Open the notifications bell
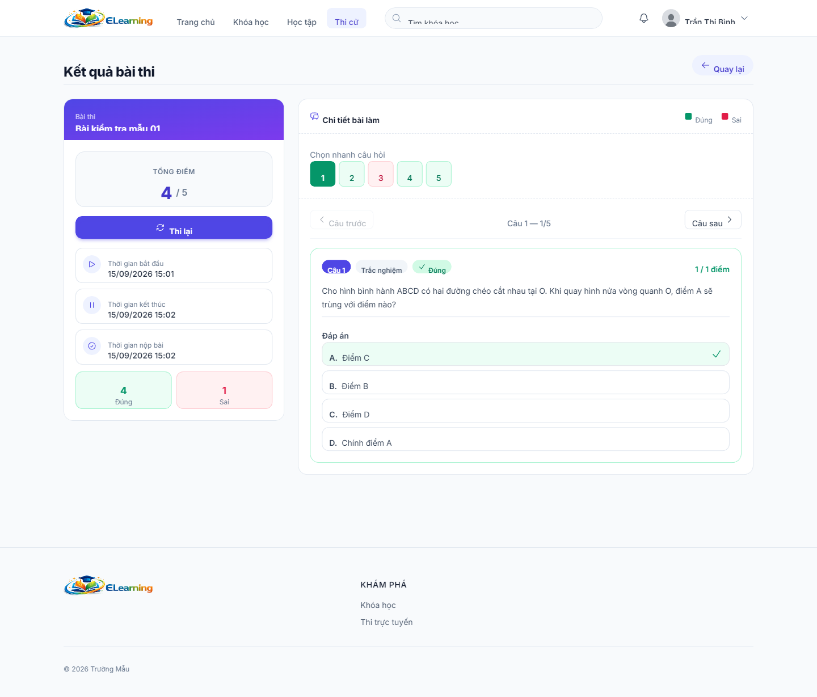Viewport: 817px width, 697px height. (x=644, y=18)
